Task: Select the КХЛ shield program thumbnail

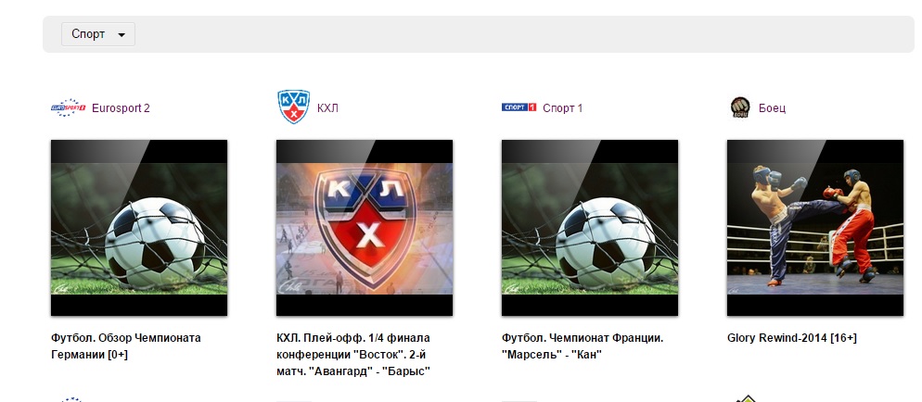Action: (365, 228)
